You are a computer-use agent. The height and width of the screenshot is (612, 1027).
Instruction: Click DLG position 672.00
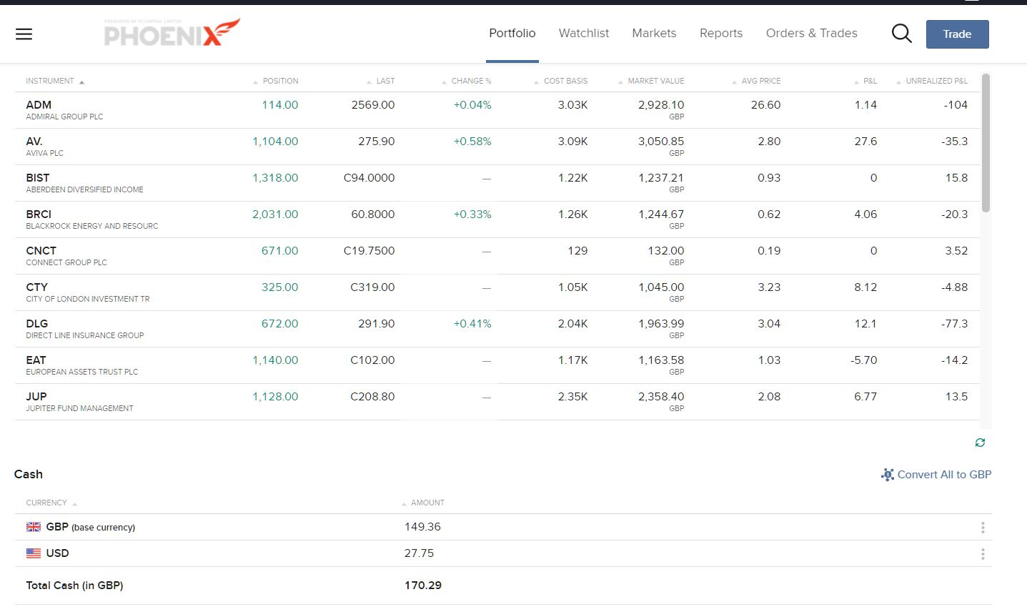[x=280, y=324]
